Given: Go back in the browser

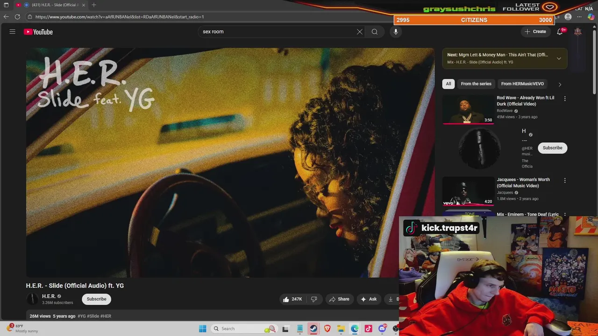Looking at the screenshot, I should click(6, 17).
